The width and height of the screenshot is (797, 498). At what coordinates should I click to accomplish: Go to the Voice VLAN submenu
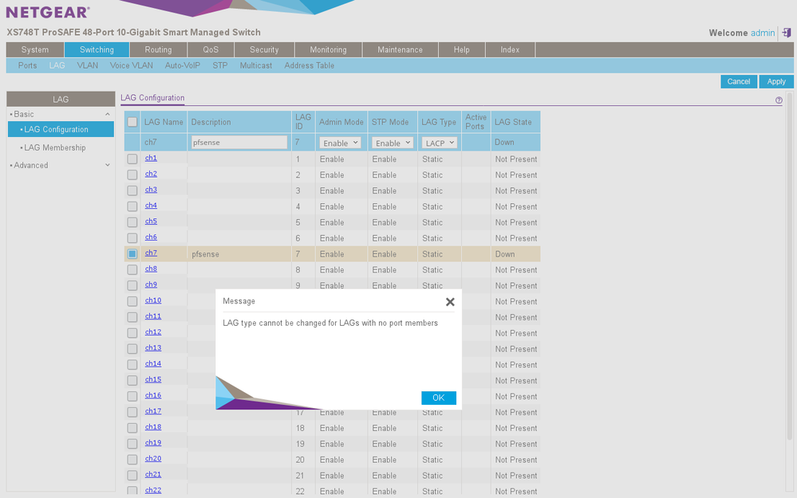point(131,65)
